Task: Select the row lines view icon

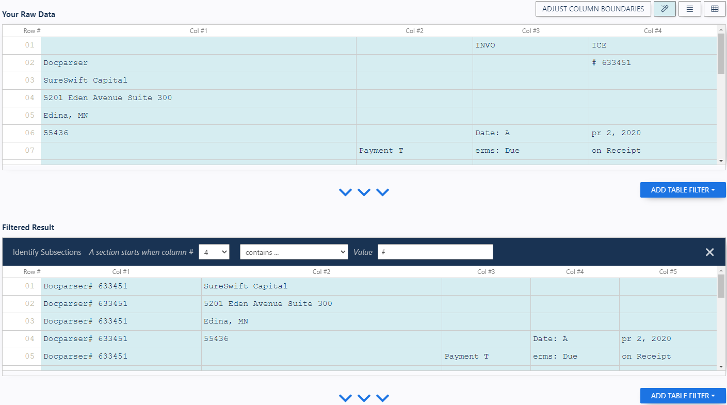Action: pos(690,9)
